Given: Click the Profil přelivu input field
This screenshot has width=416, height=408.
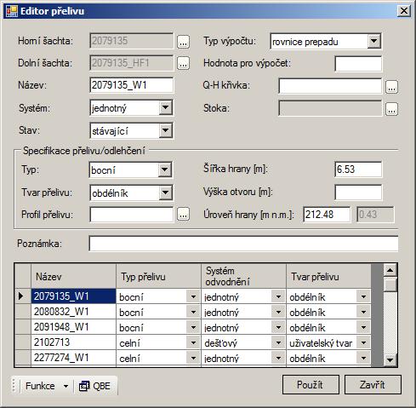Looking at the screenshot, I should pyautogui.click(x=131, y=215).
